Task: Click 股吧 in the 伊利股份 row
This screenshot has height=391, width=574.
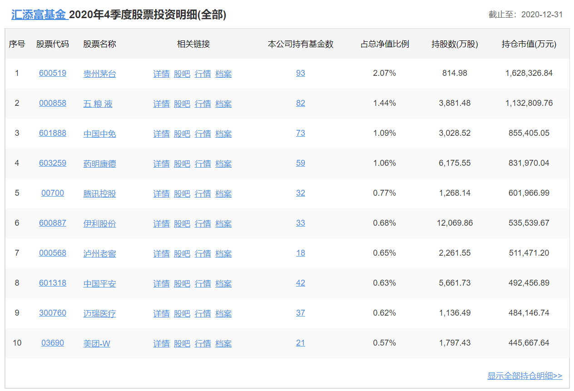Action: (x=182, y=223)
